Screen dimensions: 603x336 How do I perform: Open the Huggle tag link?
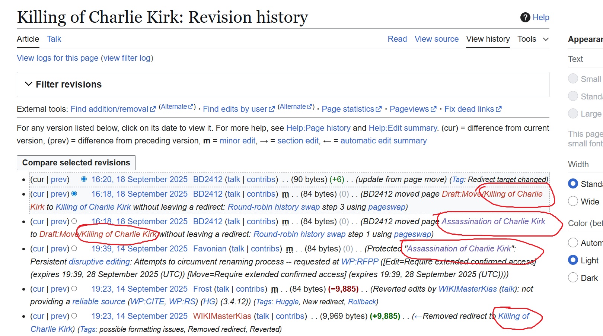(287, 302)
